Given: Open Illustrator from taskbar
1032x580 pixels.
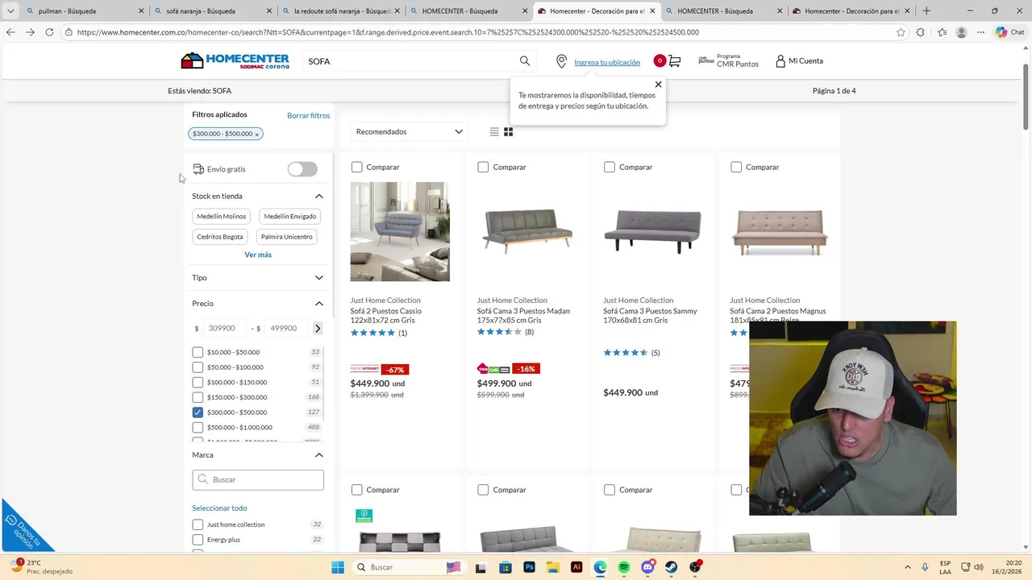Looking at the screenshot, I should click(576, 567).
